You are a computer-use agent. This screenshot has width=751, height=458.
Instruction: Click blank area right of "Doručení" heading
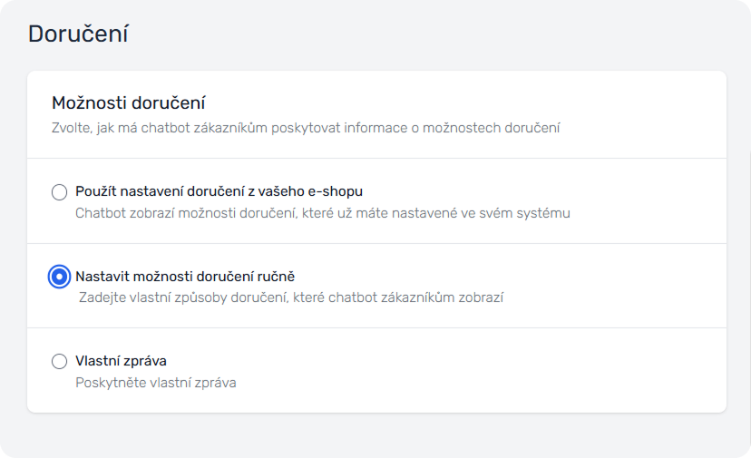point(408,34)
